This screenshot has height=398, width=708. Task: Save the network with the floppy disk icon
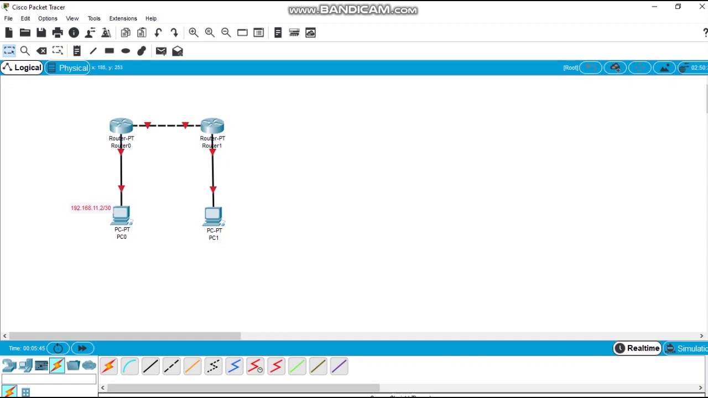tap(41, 33)
